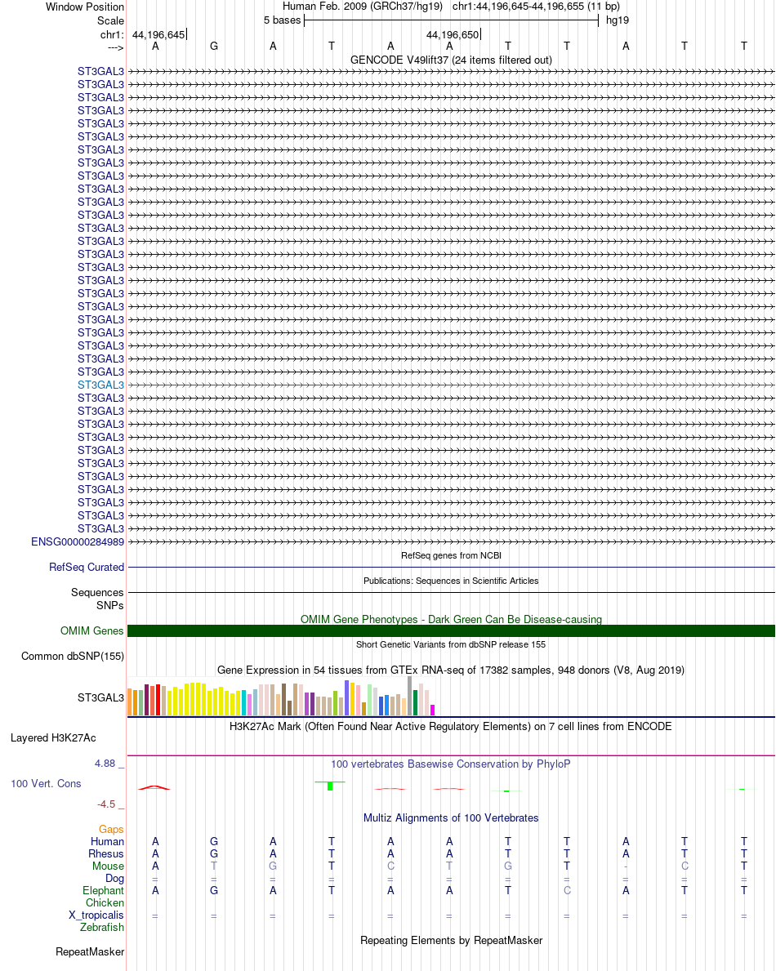
Task: Click the light C base in Elephant row
Action: pyautogui.click(x=567, y=890)
